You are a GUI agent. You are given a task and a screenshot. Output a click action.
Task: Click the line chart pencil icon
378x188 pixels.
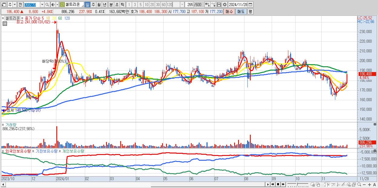point(343,184)
